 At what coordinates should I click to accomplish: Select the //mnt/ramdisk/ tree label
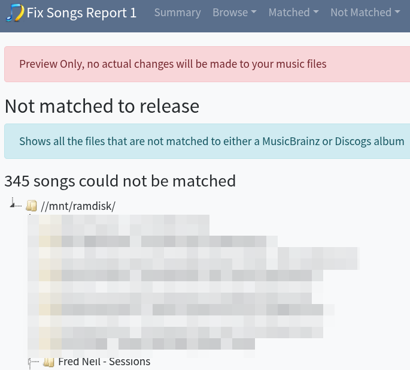click(78, 206)
